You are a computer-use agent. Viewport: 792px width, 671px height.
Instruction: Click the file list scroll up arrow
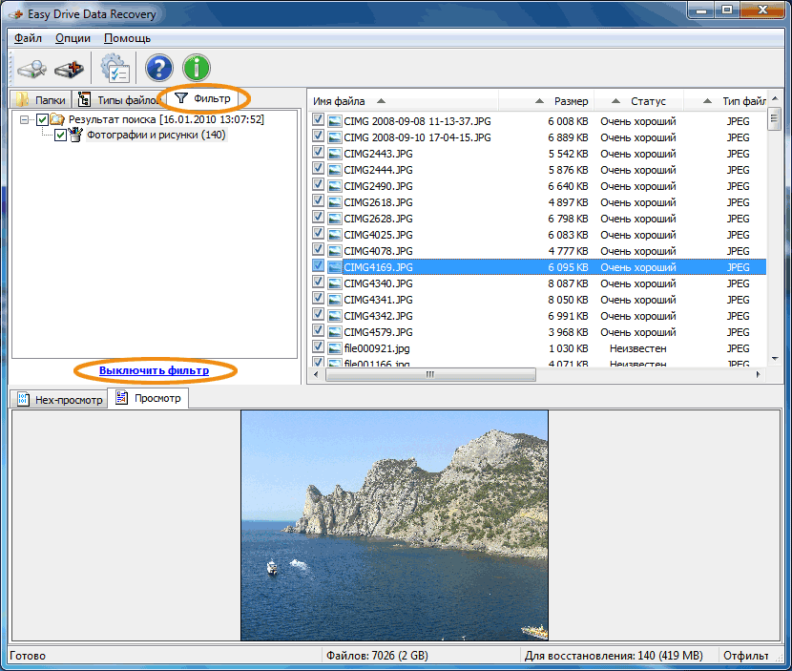(x=775, y=98)
